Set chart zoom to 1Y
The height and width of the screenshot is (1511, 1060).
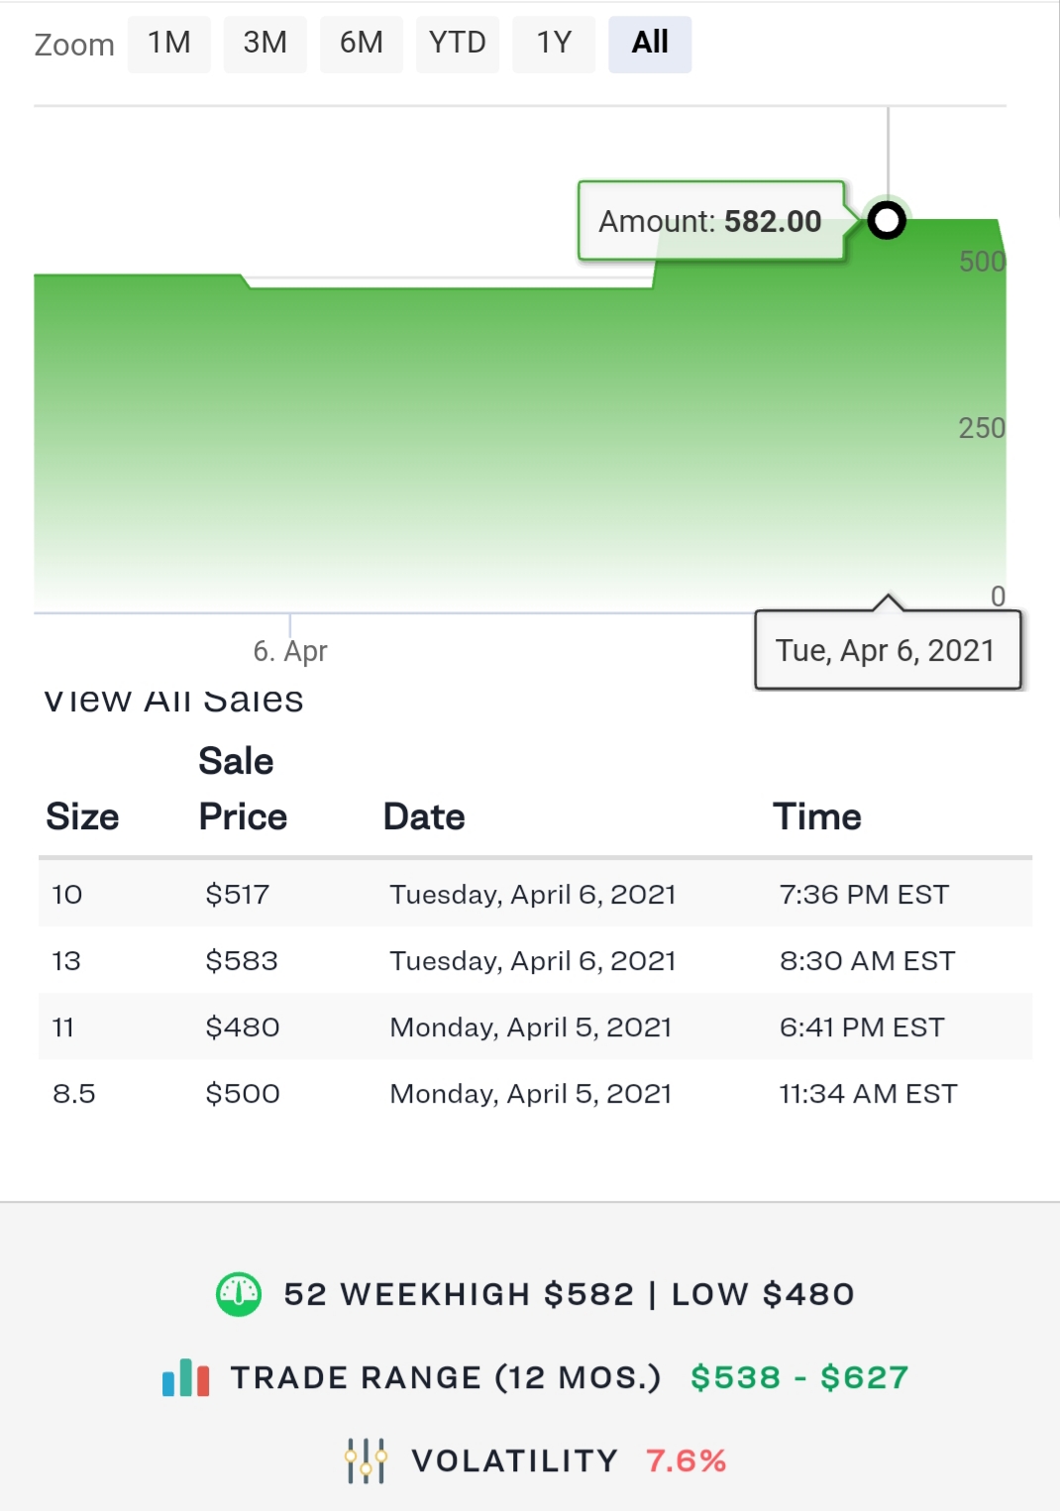(x=554, y=44)
